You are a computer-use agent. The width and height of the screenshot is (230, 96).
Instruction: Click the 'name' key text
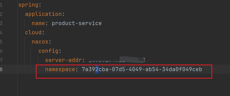point(38,23)
